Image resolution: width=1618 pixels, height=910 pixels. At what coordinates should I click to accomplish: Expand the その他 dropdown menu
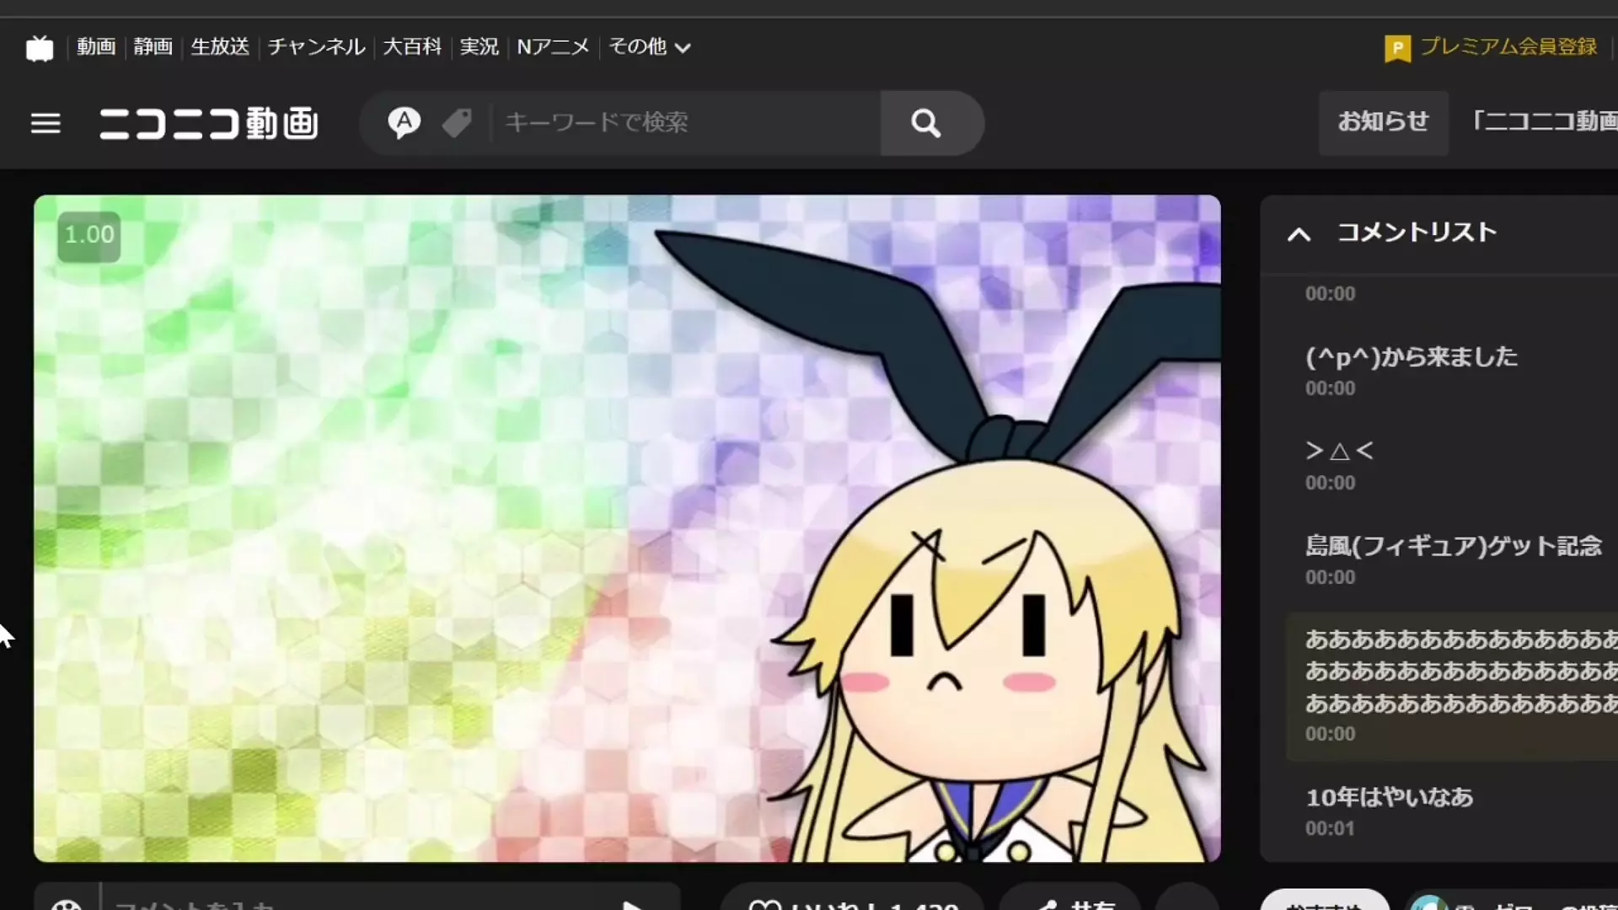(649, 46)
